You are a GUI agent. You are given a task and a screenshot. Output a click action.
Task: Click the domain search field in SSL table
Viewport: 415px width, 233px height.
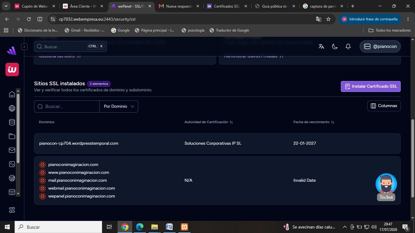tap(67, 106)
